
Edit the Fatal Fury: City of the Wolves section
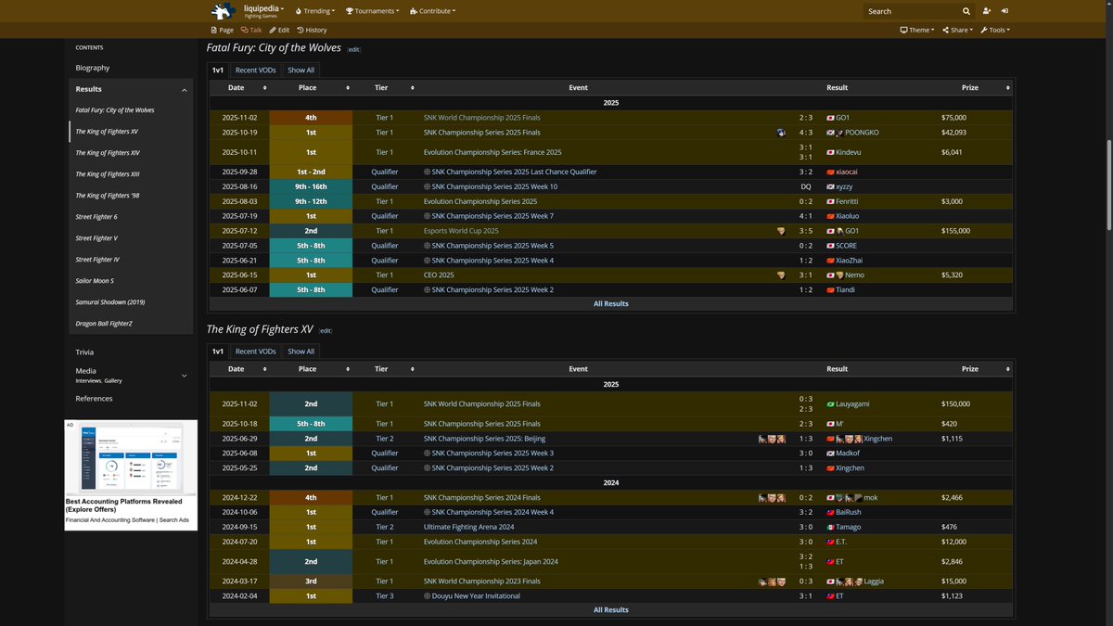tap(353, 49)
